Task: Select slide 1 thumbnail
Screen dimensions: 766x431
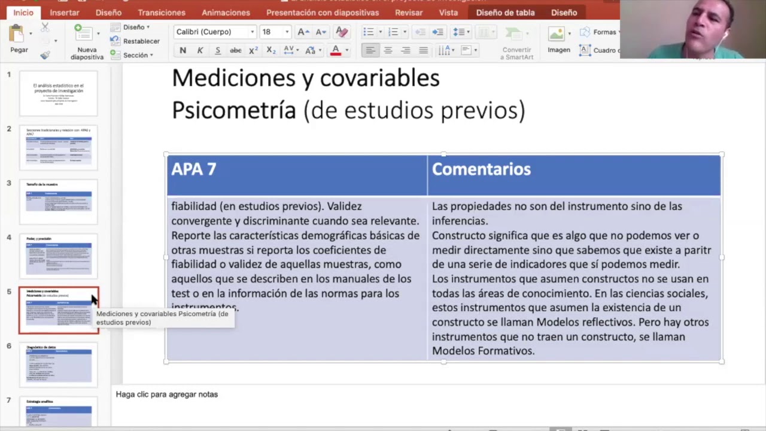Action: click(x=58, y=93)
